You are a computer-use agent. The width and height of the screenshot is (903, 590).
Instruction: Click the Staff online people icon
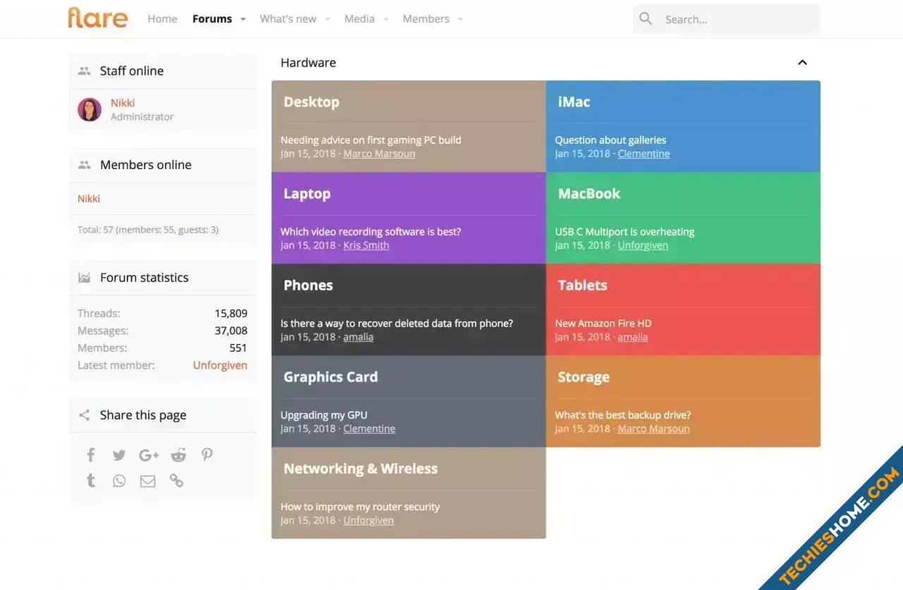pos(85,70)
